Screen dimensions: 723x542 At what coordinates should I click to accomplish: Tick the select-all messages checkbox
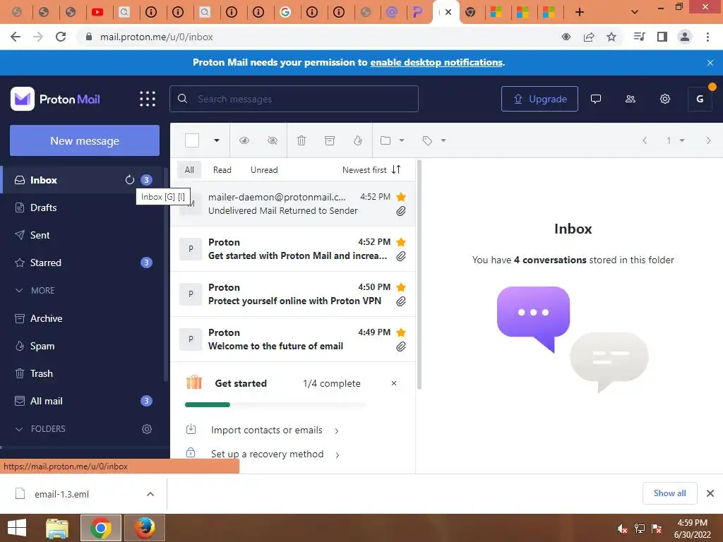[x=192, y=140]
